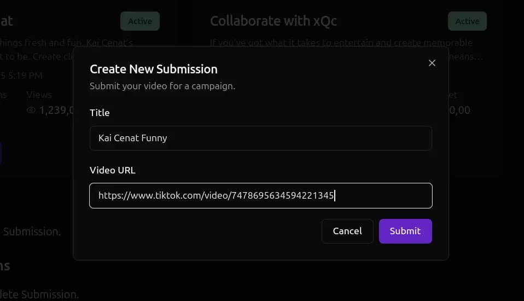Screen dimensions: 524x301
Task: Click the 0,00 amount on xQc card
Action: click(x=459, y=110)
